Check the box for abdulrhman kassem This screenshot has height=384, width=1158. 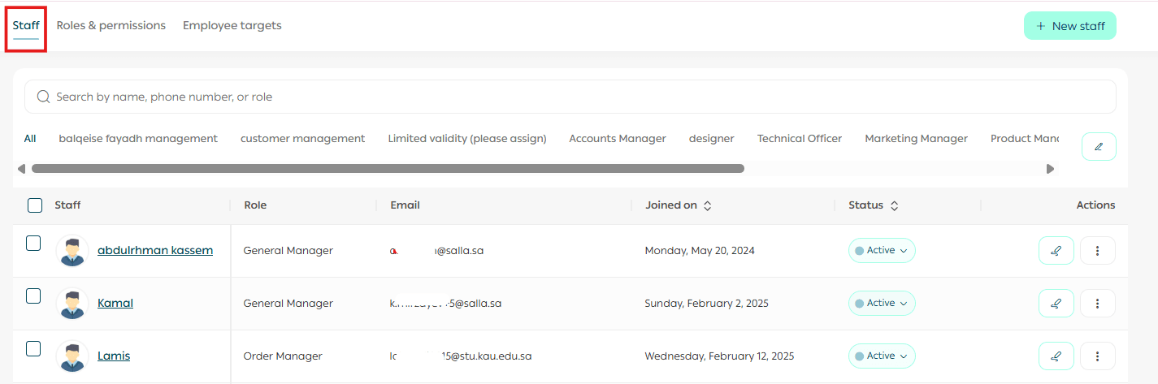tap(33, 243)
